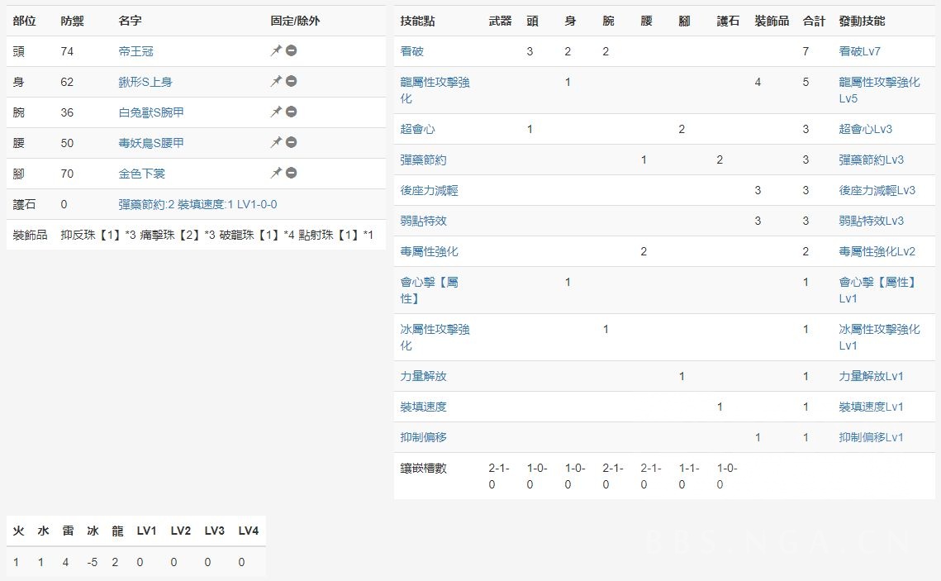Image resolution: width=941 pixels, height=581 pixels.
Task: Select the LV4 slot column header
Action: (x=249, y=531)
